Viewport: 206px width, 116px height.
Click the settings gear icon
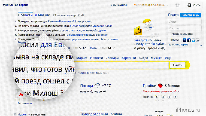pyautogui.click(x=177, y=5)
